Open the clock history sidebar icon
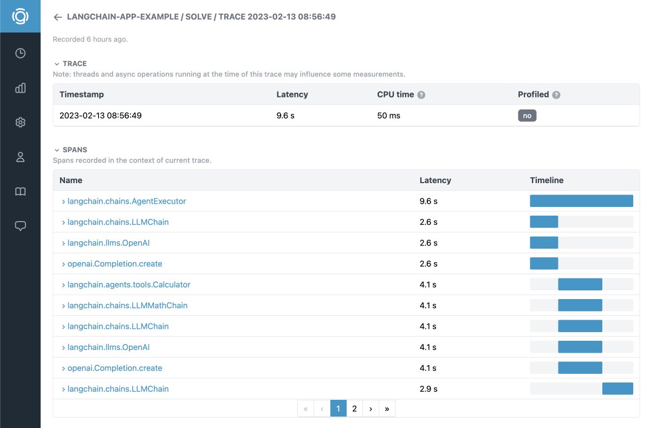 (20, 53)
